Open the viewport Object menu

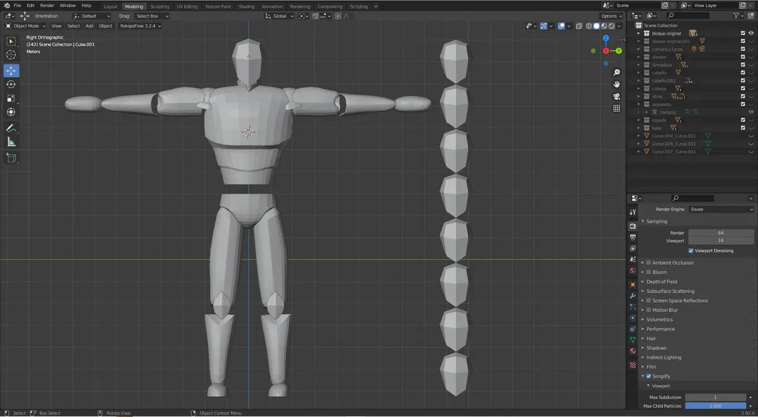coord(105,26)
